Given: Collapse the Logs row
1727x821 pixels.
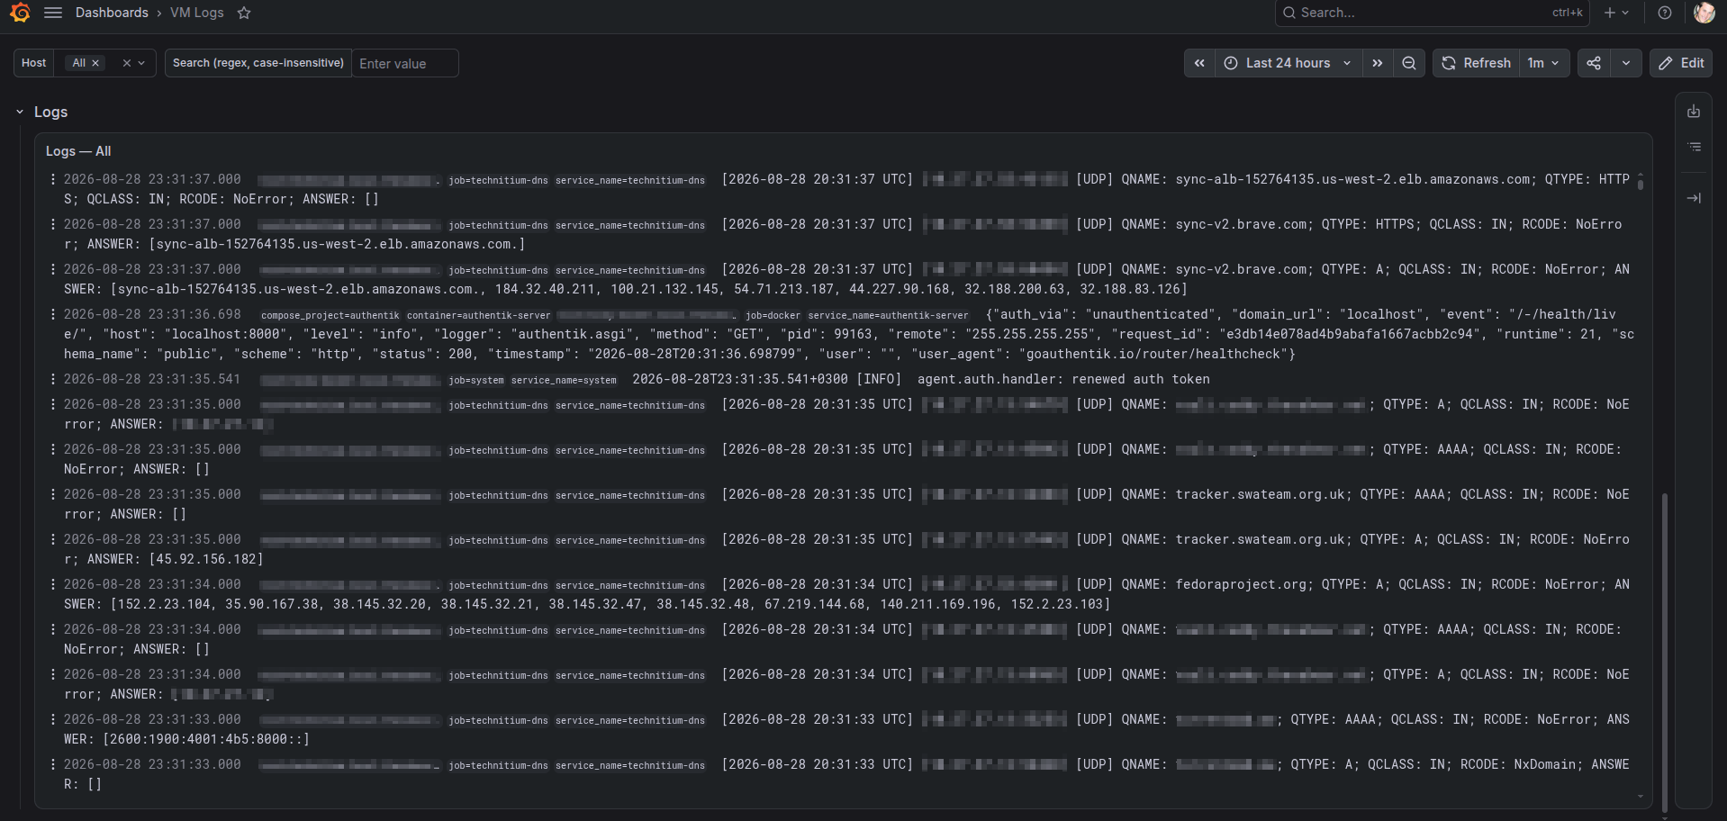Looking at the screenshot, I should pyautogui.click(x=20, y=112).
